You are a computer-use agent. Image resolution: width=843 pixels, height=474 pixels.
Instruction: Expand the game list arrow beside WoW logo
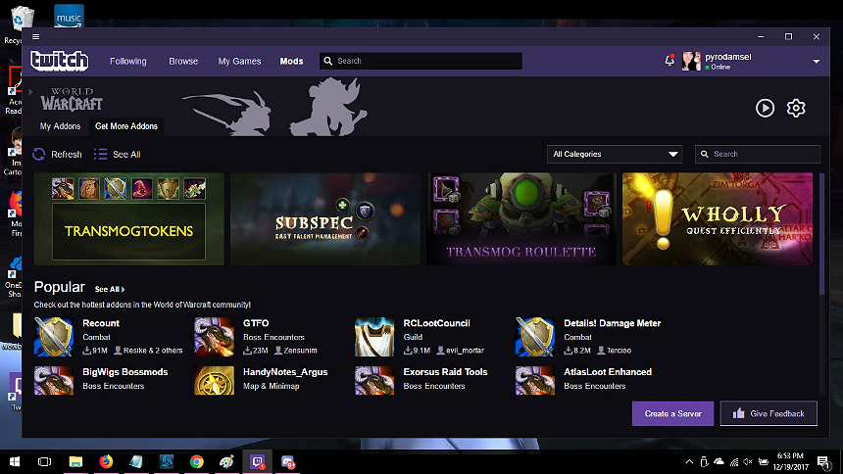pyautogui.click(x=30, y=92)
